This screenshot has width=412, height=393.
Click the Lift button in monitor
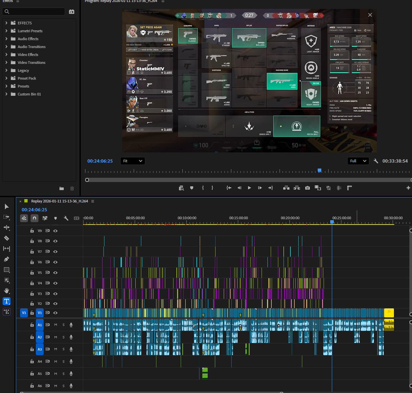point(286,188)
